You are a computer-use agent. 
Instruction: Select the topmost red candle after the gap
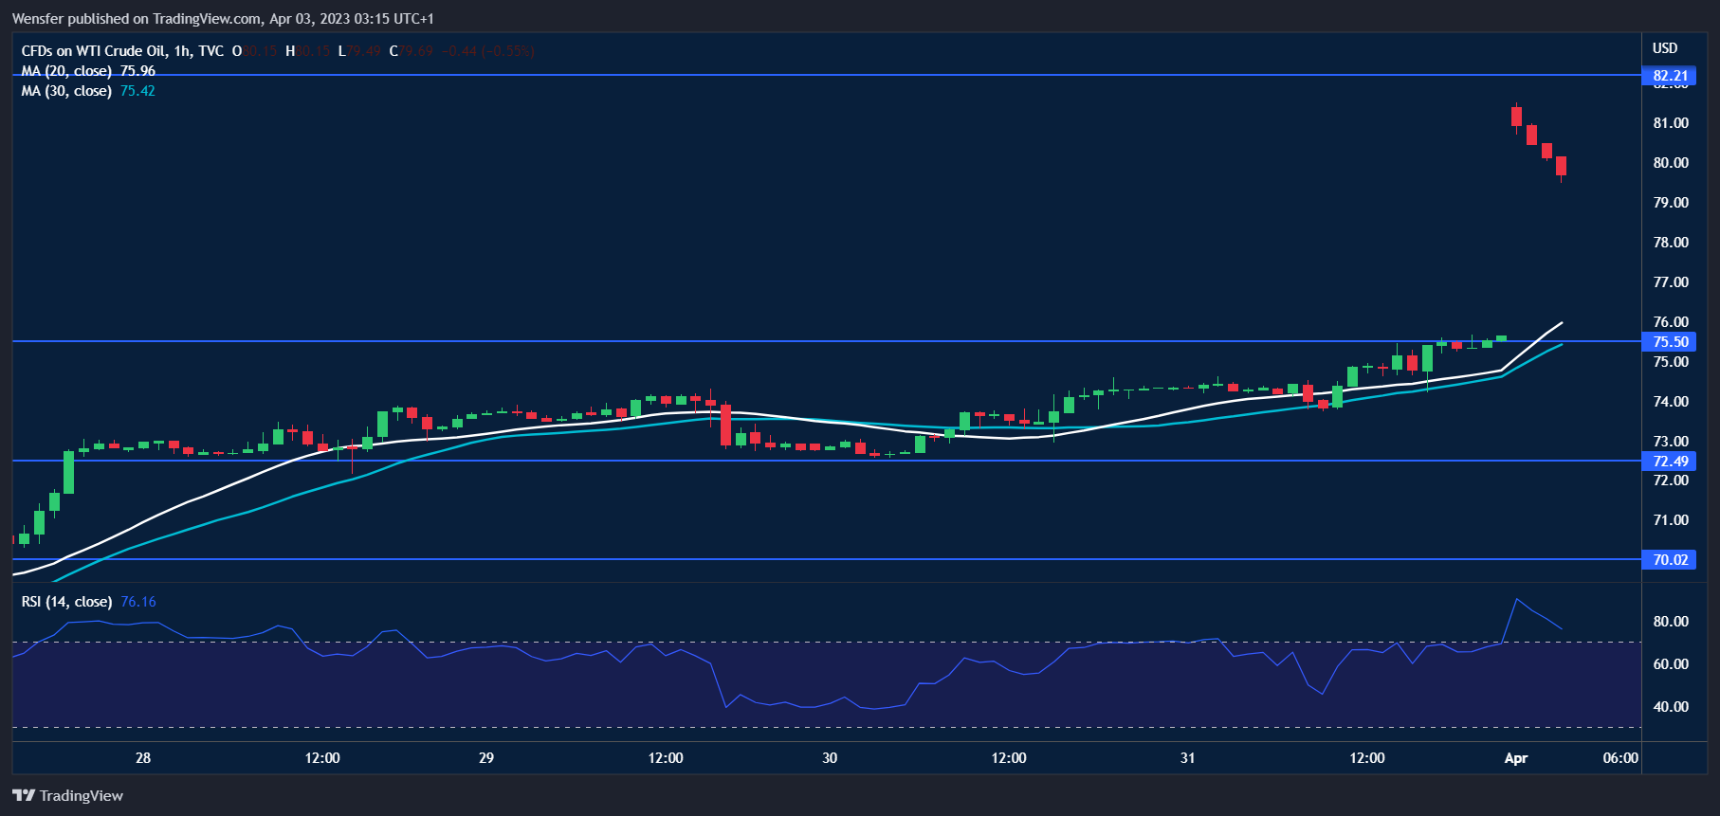point(1516,116)
